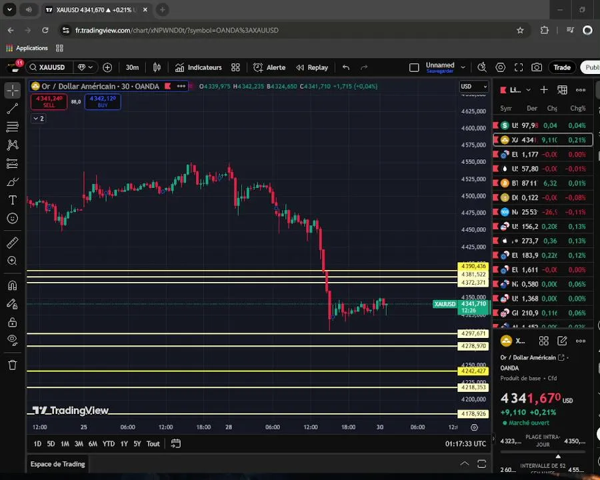The image size is (600, 480).
Task: Select the 273,7 watchlist row
Action: point(543,241)
